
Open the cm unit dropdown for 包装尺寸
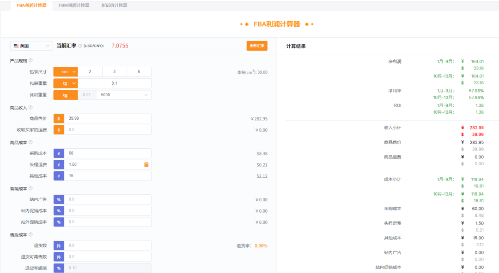[65, 72]
